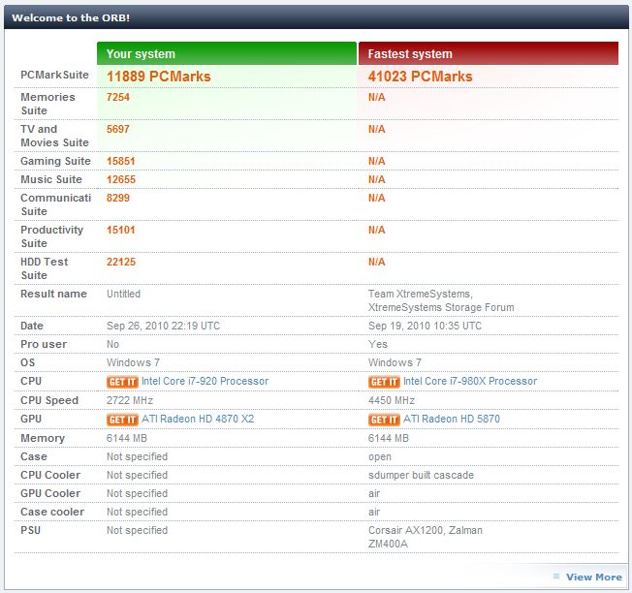
Task: Click 6144 MB in Your system column
Action: coord(127,438)
